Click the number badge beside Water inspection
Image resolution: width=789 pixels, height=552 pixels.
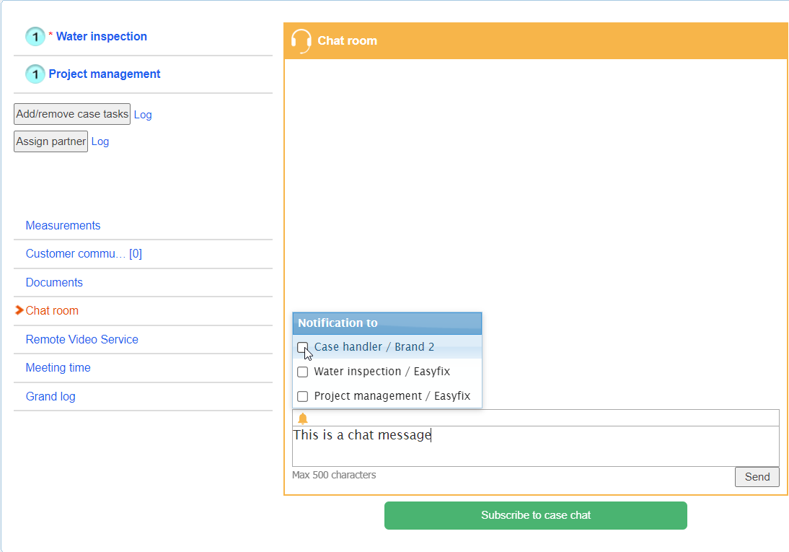point(35,37)
